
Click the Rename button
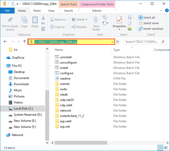pyautogui.click(x=79, y=27)
